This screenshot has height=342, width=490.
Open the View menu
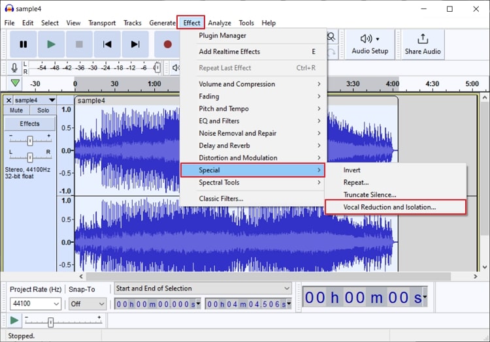(x=73, y=23)
